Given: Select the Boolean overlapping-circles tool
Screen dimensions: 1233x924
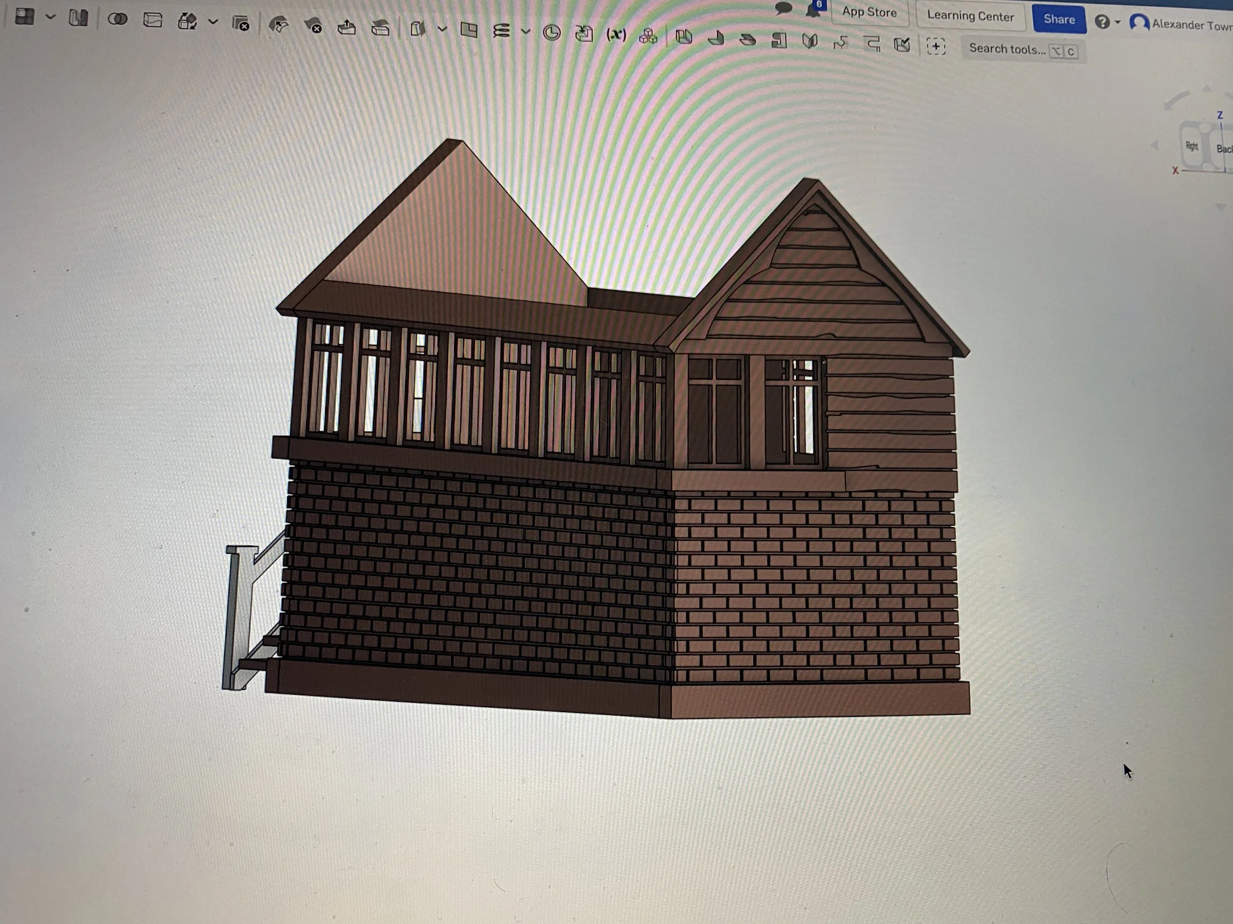Looking at the screenshot, I should pos(117,20).
